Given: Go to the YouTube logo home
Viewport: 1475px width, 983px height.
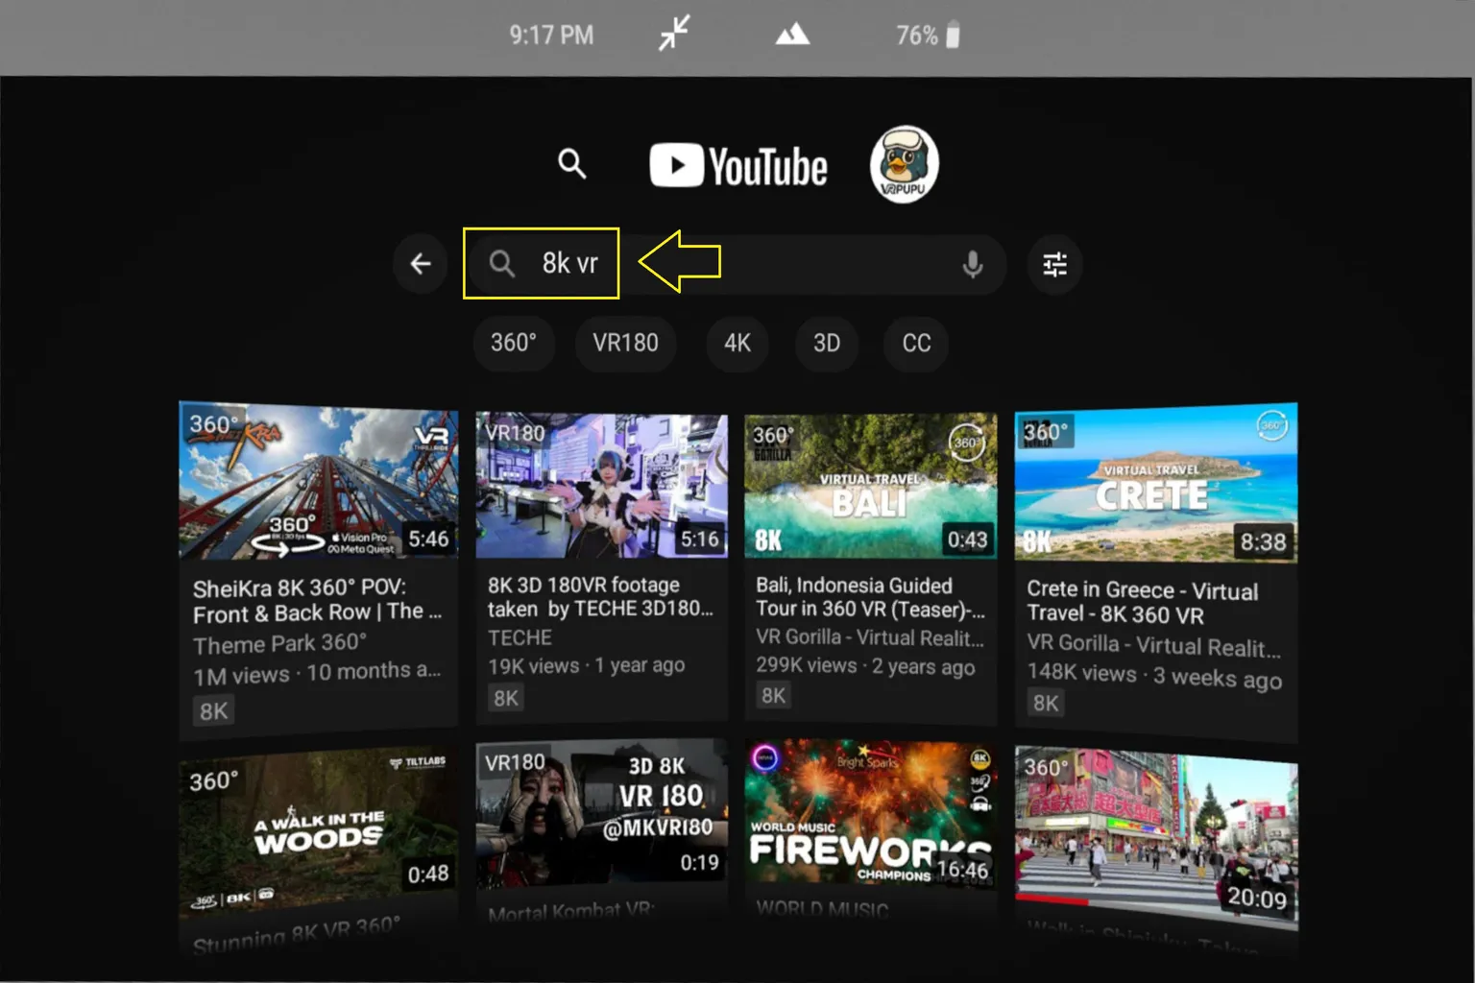Looking at the screenshot, I should pyautogui.click(x=737, y=166).
